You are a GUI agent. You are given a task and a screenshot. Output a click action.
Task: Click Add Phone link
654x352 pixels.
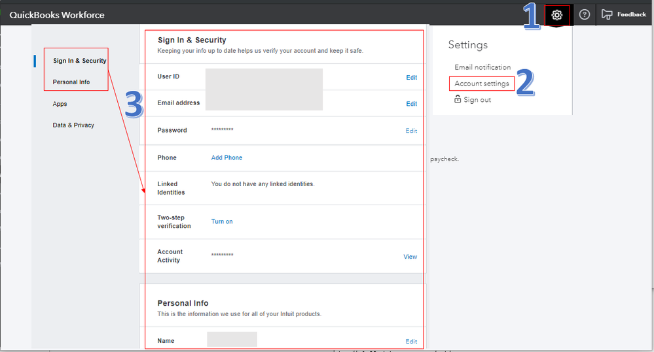click(x=227, y=157)
